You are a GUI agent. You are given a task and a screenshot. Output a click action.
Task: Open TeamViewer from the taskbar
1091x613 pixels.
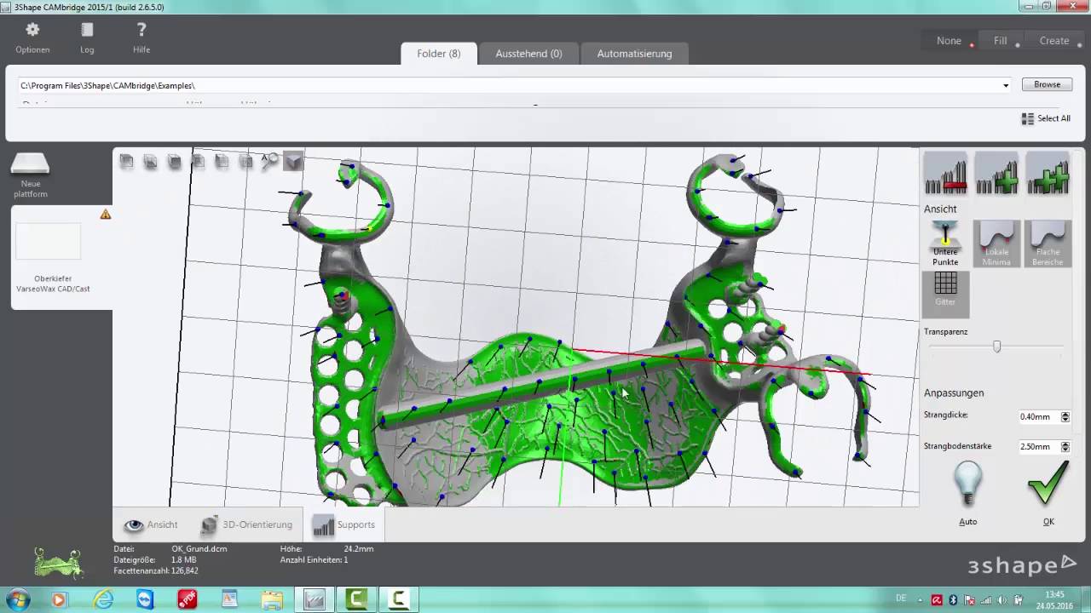coord(146,599)
